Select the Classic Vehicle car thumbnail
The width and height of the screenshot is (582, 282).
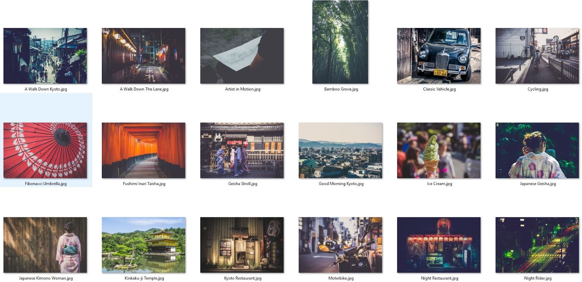(x=439, y=56)
